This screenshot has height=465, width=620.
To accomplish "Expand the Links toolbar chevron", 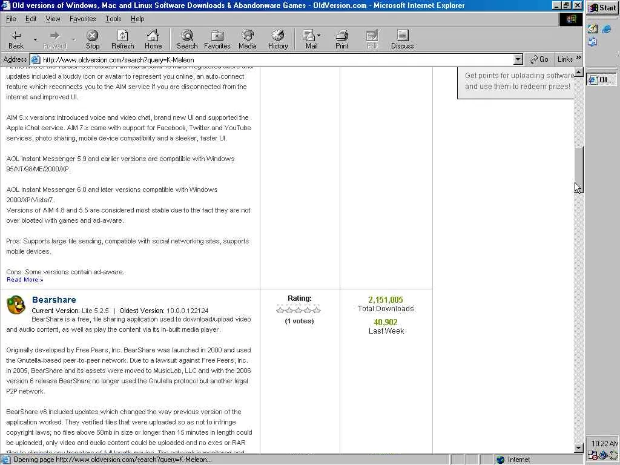I will pyautogui.click(x=578, y=58).
